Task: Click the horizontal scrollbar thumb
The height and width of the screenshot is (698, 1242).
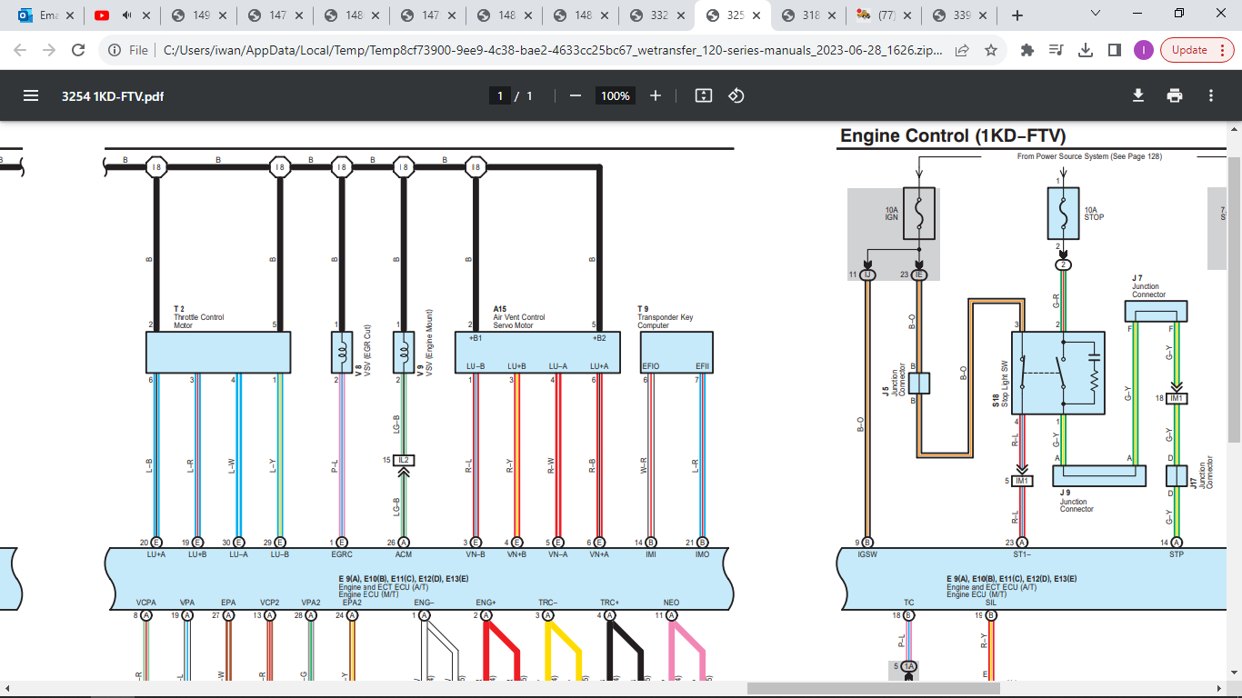Action: 873,689
